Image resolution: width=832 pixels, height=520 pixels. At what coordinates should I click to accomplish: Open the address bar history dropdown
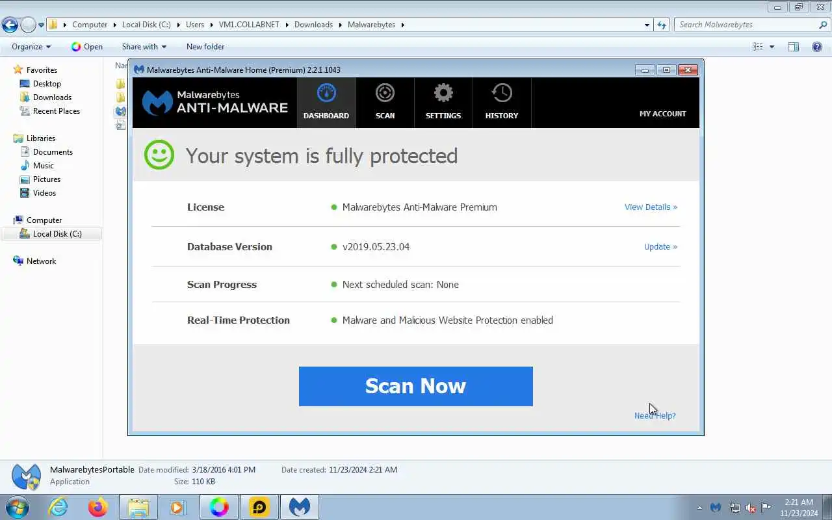tap(647, 25)
